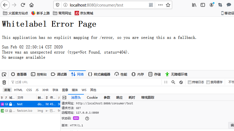Click the chat bubble toolbar icon

(229, 5)
